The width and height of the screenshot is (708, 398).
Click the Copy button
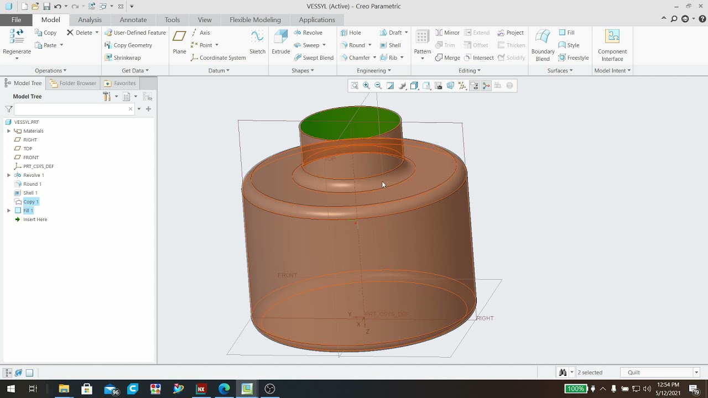(x=45, y=33)
